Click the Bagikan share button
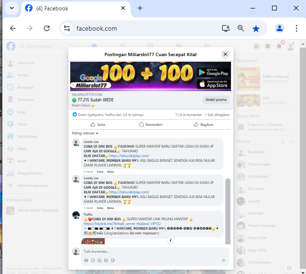Image resolution: width=306 pixels, height=274 pixels. pos(203,125)
